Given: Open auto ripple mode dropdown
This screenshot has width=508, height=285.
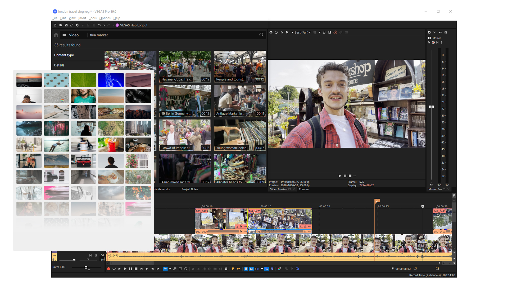Looking at the screenshot, I should (262, 269).
